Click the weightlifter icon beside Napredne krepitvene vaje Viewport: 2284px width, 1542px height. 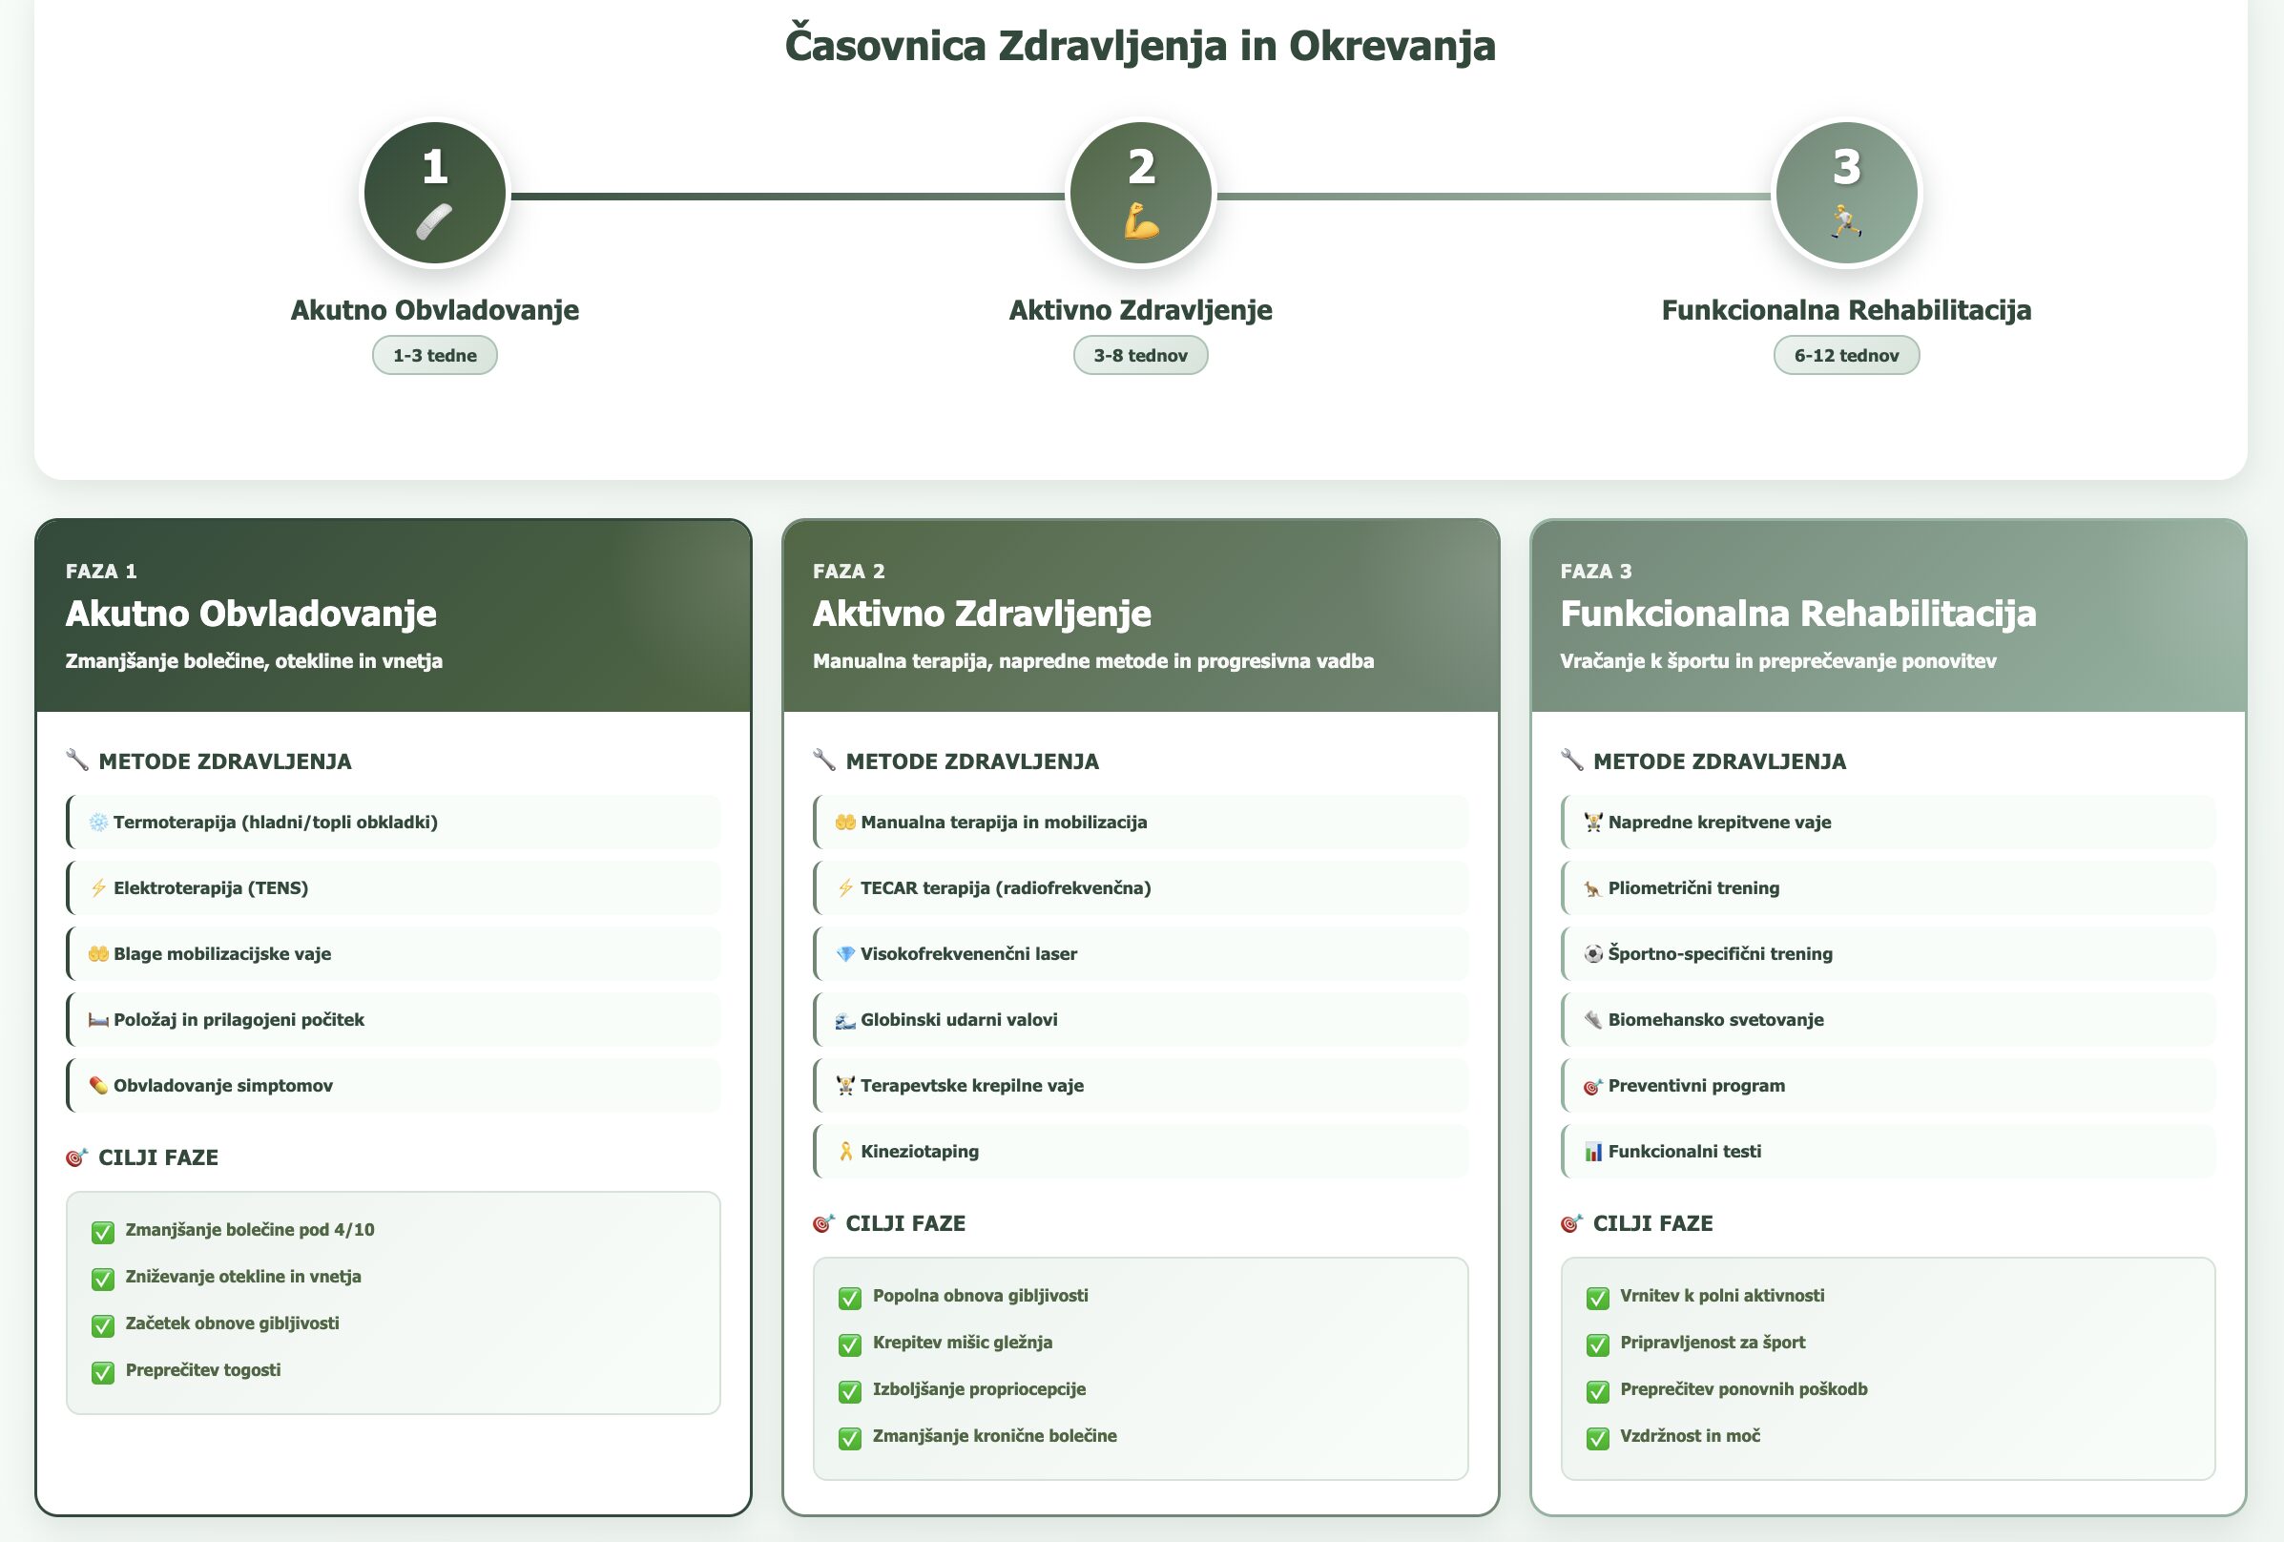pyautogui.click(x=1593, y=823)
